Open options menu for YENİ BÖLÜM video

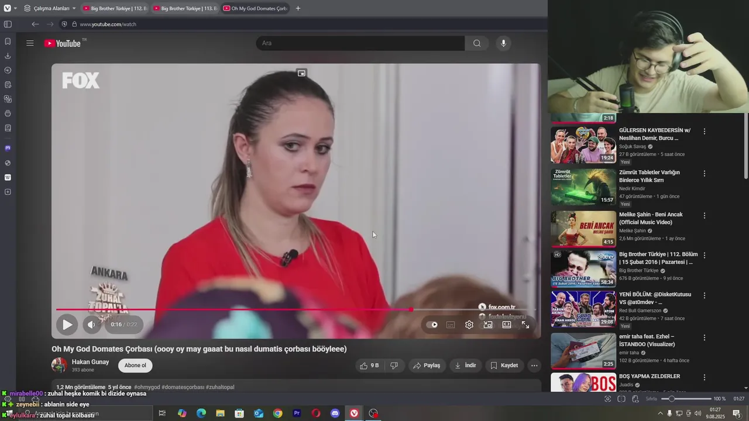tap(705, 295)
